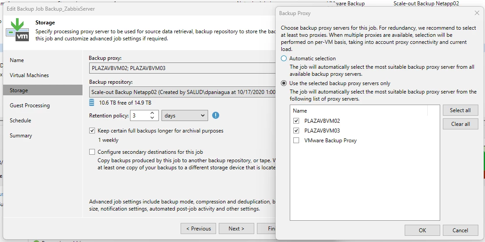
Task: Select Use the selected backup proxy servers only
Action: (x=284, y=83)
